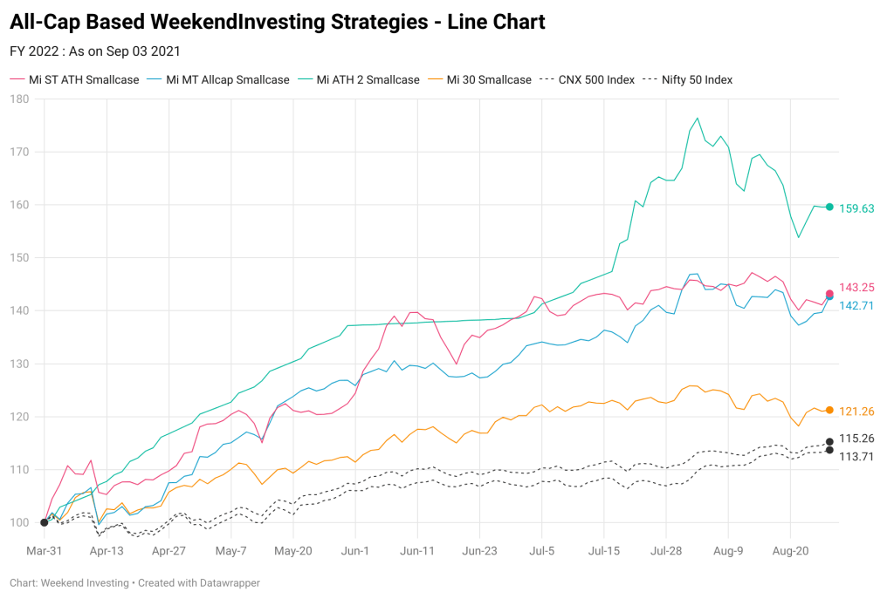894x599 pixels.
Task: Click the green endpoint dot at 159.63
Action: [829, 208]
